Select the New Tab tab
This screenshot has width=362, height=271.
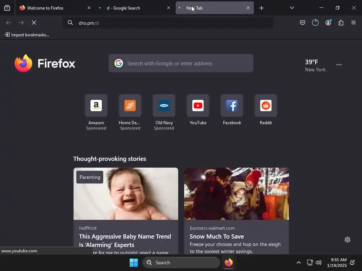[215, 8]
